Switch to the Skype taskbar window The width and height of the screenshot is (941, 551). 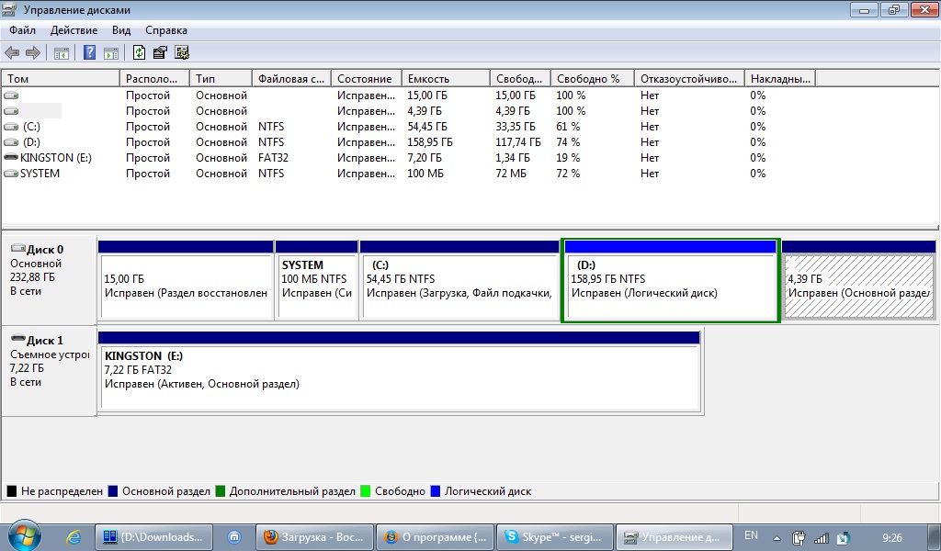(555, 537)
